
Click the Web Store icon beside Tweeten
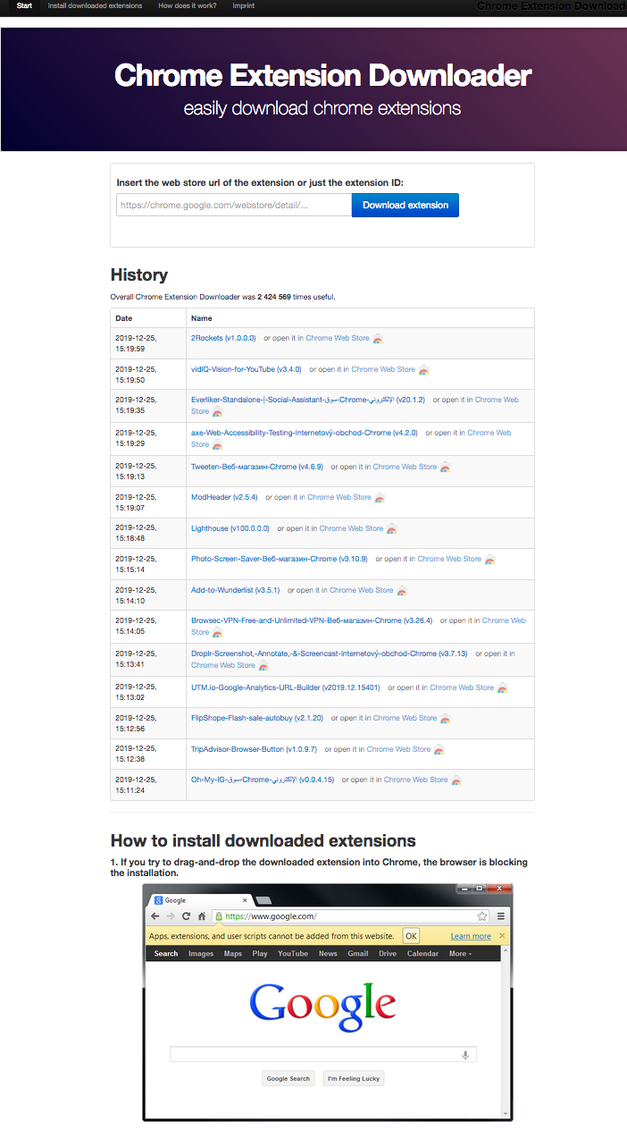click(446, 468)
